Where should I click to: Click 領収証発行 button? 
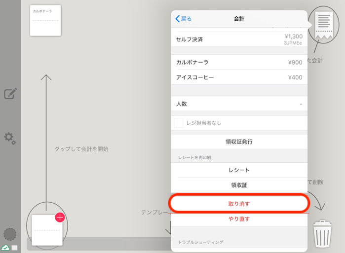point(239,142)
